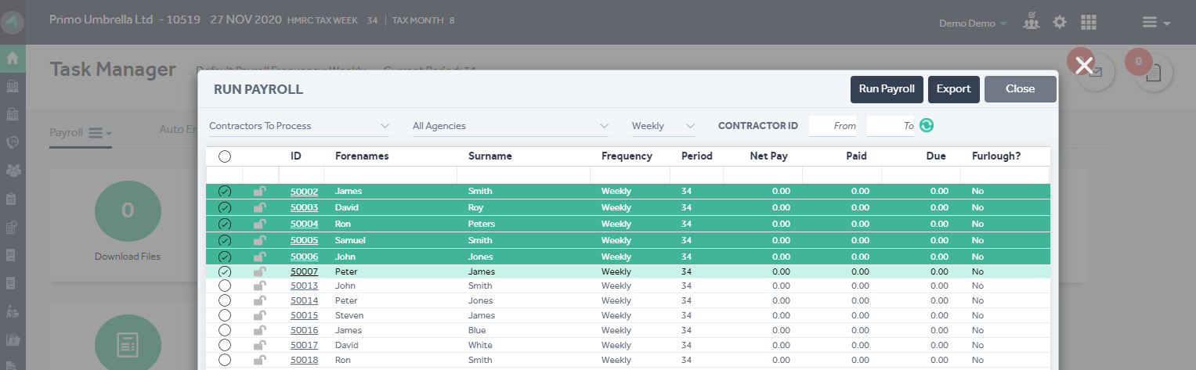This screenshot has height=370, width=1196.
Task: Click the people group icon in sidebar
Action: 13,170
